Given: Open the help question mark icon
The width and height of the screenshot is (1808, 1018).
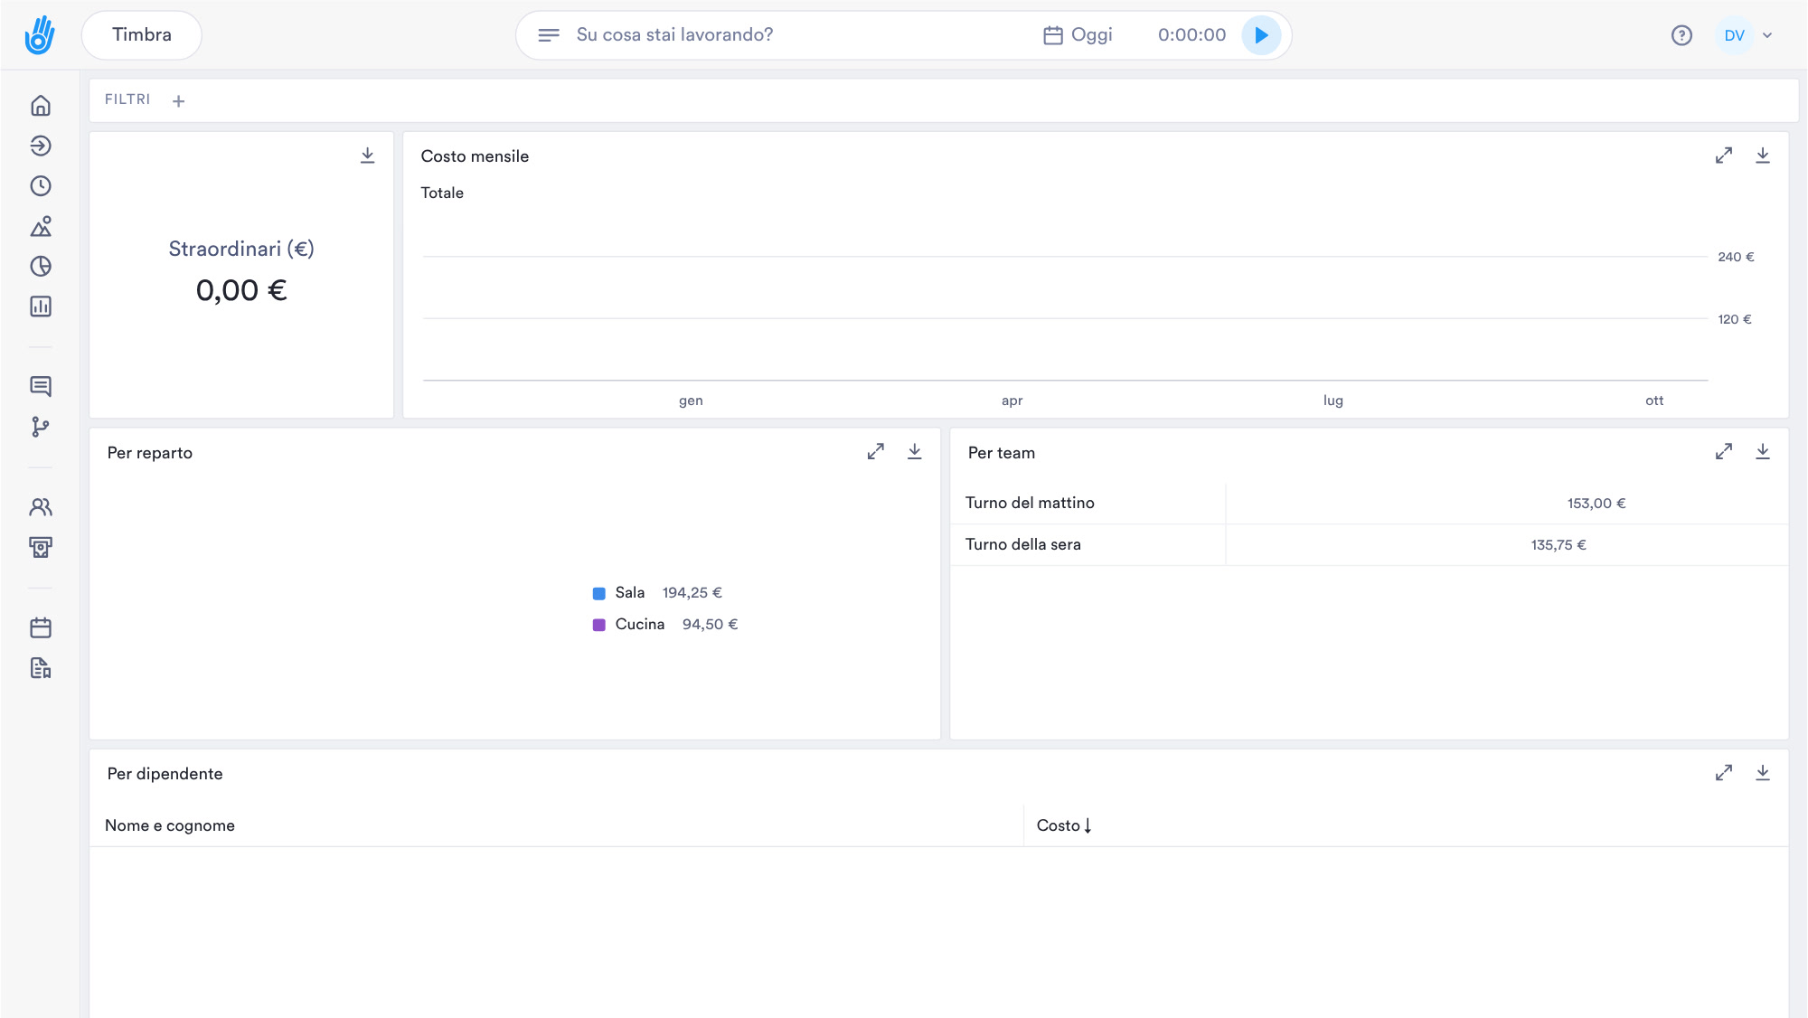Looking at the screenshot, I should [1681, 35].
